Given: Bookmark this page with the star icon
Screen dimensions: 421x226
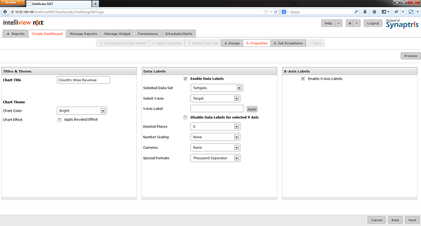Looking at the screenshot, I should tap(267, 11).
